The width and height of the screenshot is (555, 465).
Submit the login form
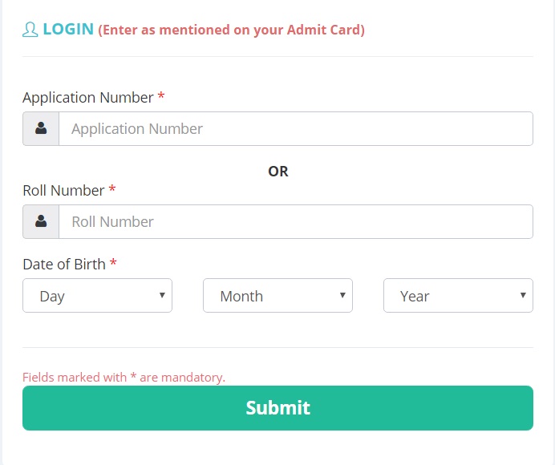point(277,408)
